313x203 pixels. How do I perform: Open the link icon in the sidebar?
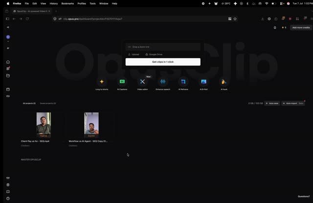pos(8,96)
